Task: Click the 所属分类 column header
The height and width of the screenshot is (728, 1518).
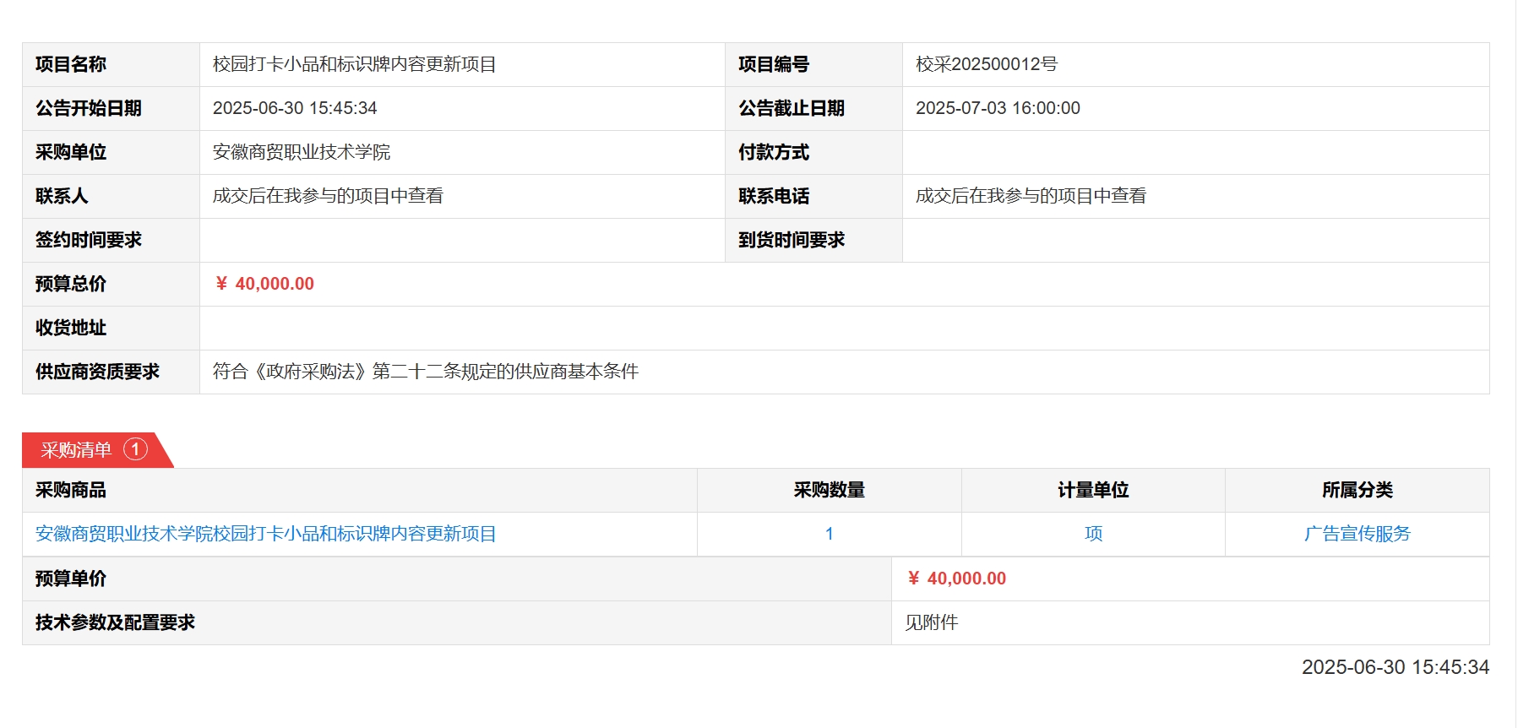Action: coord(1357,490)
